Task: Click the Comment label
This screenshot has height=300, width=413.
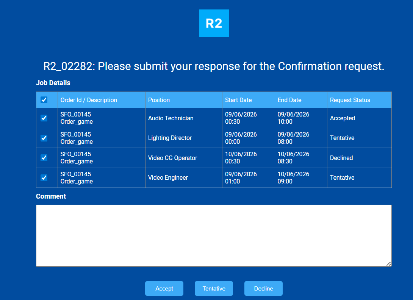Action: (51, 196)
